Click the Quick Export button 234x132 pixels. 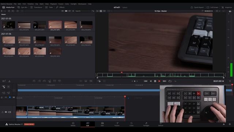click(x=197, y=7)
